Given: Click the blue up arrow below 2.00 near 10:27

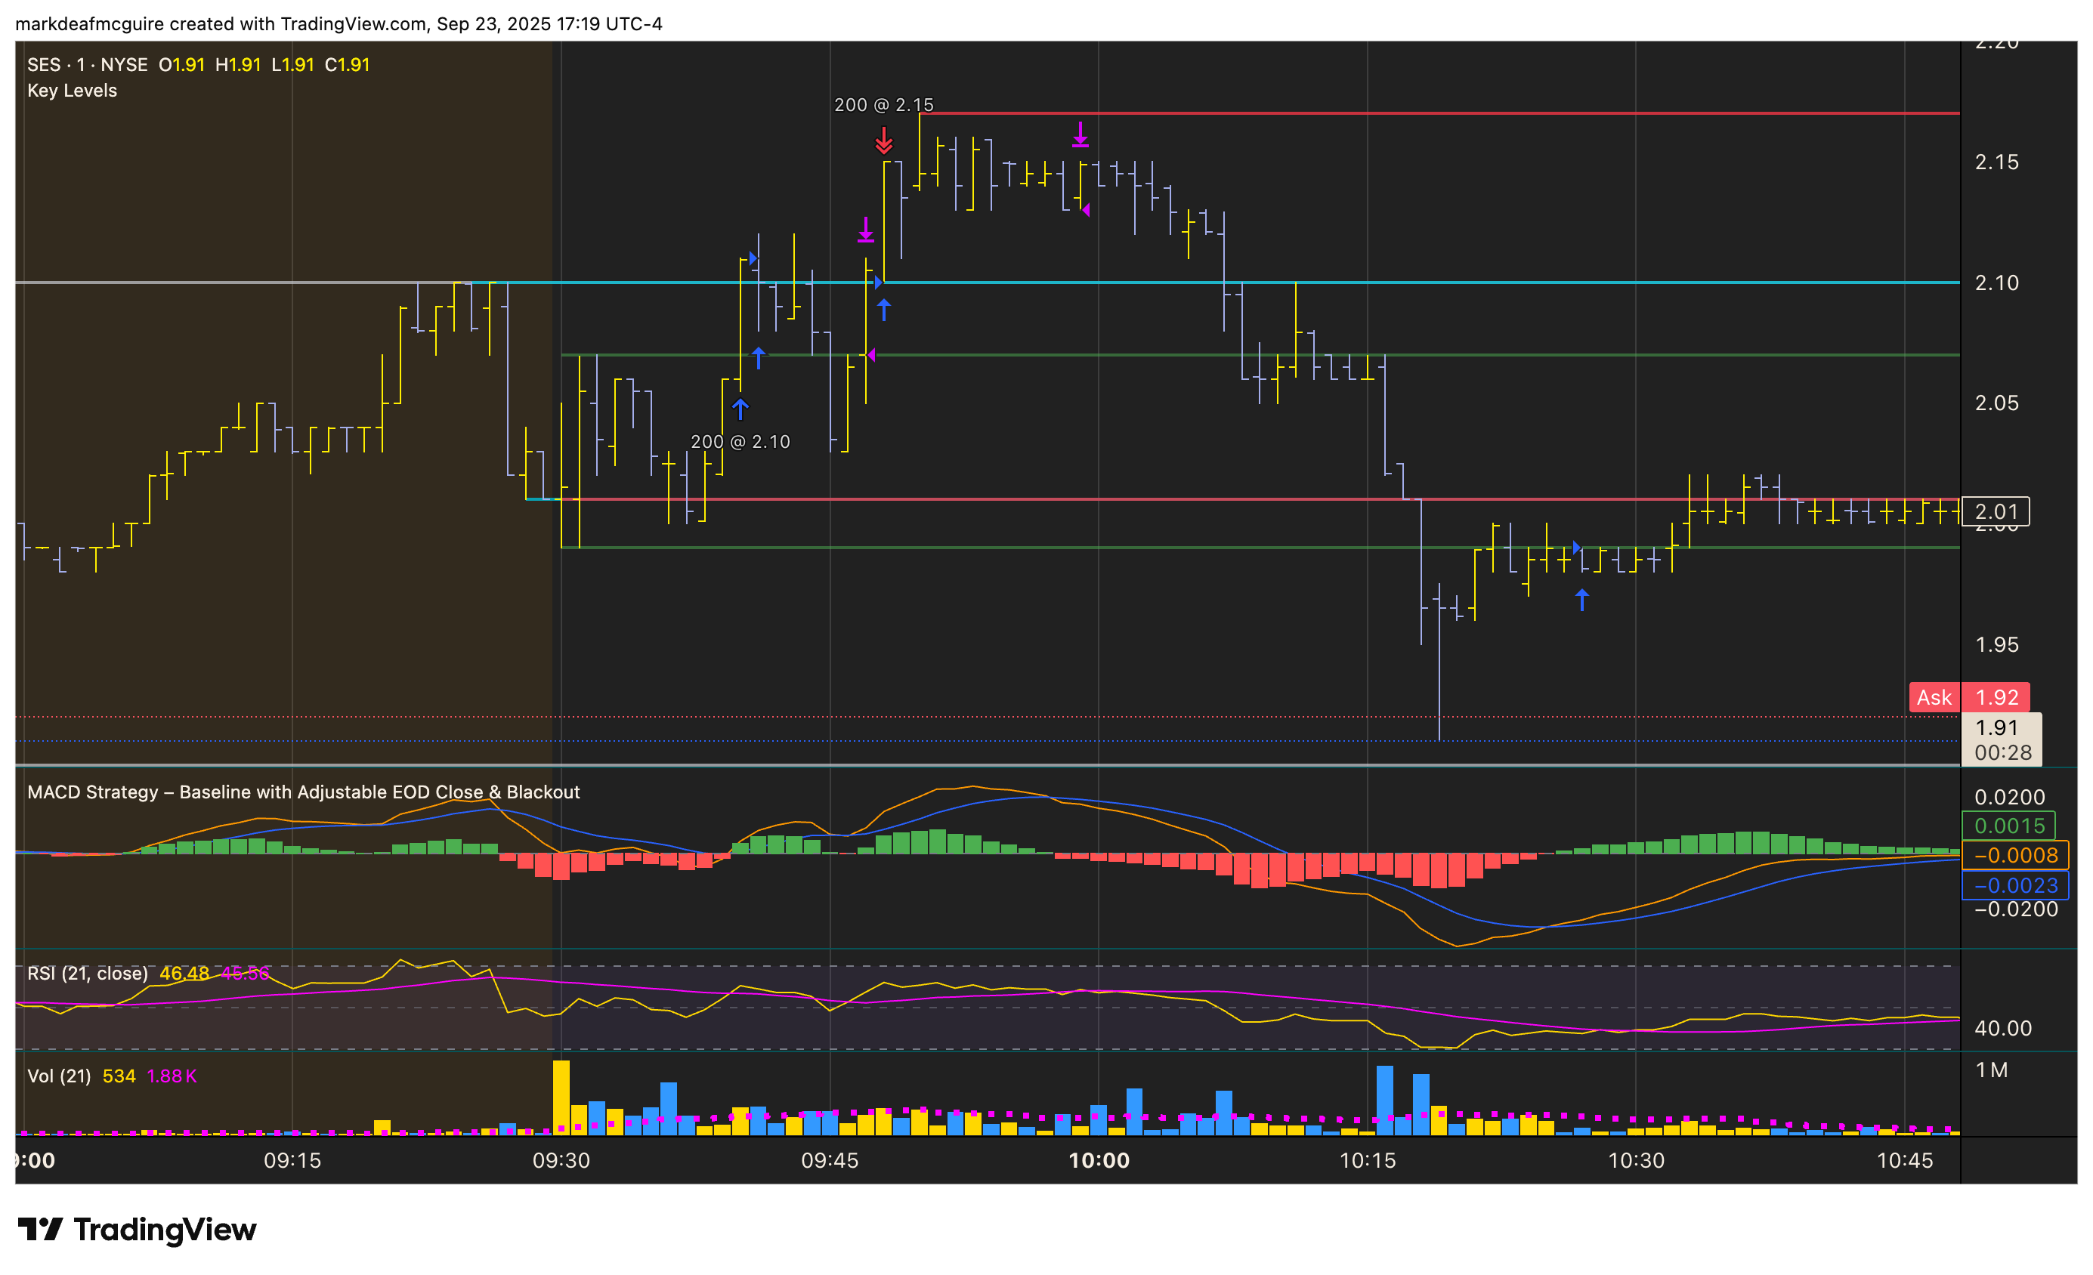Looking at the screenshot, I should [1581, 600].
